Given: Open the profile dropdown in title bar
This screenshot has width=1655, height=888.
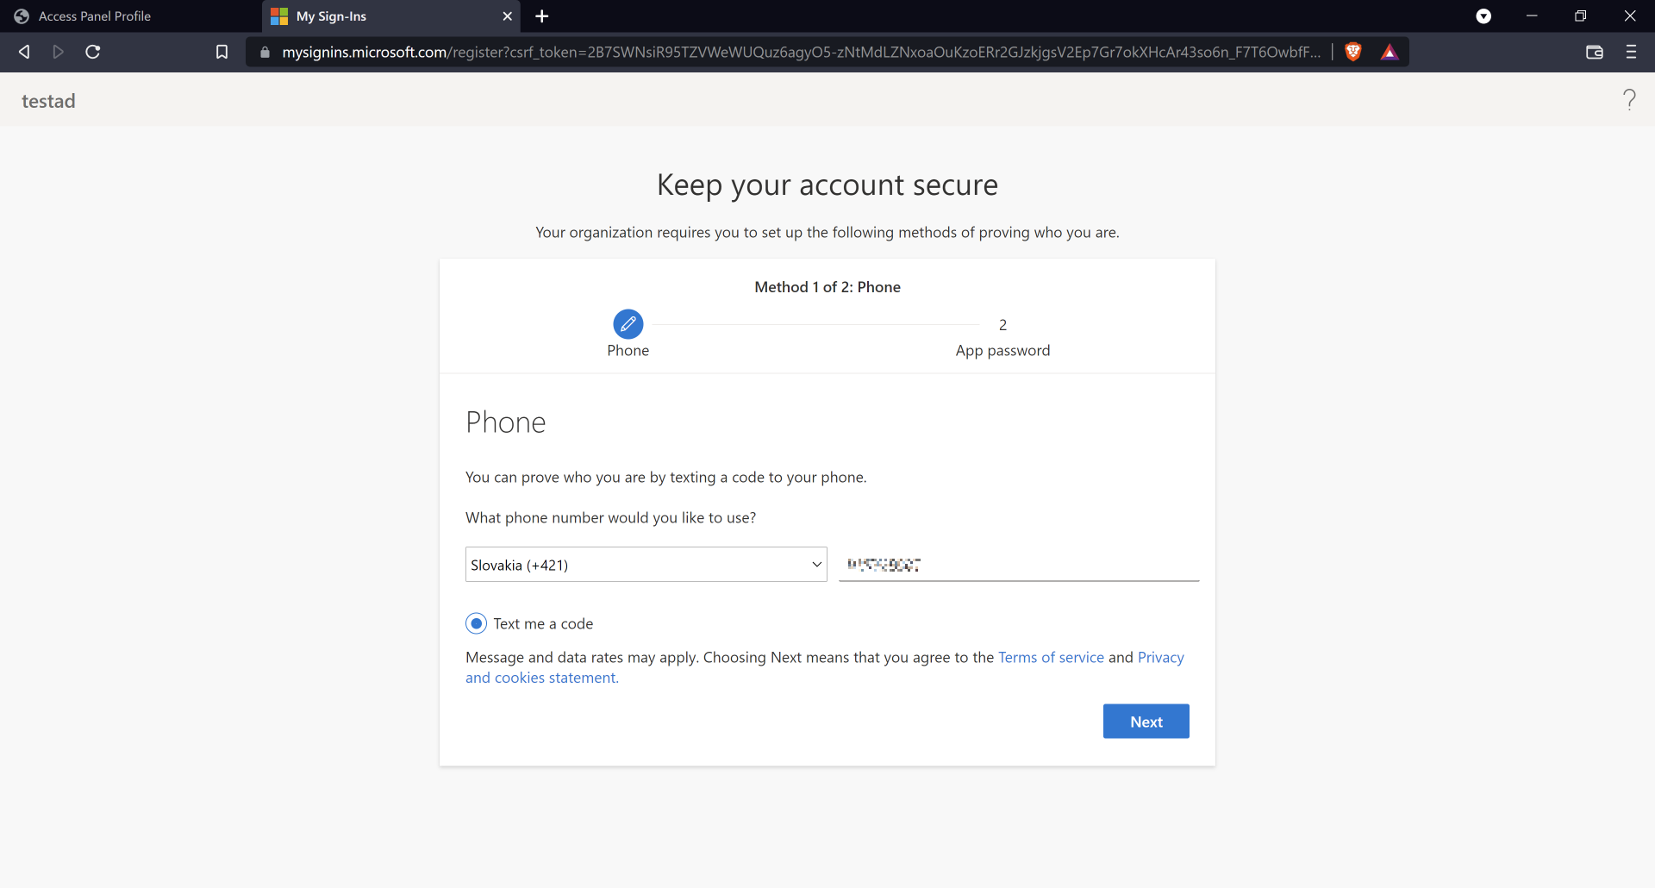Looking at the screenshot, I should point(1483,16).
